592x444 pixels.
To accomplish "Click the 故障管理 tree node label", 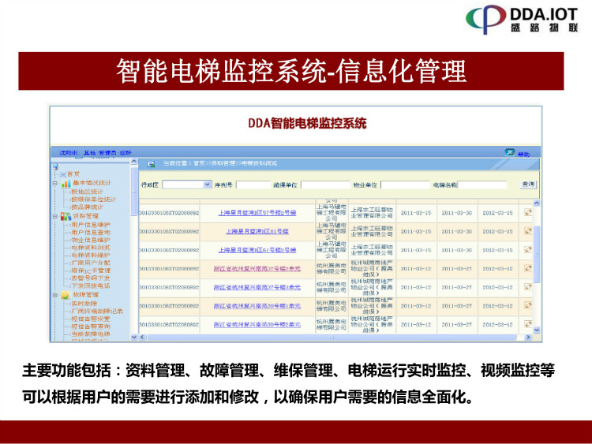I will (86, 295).
